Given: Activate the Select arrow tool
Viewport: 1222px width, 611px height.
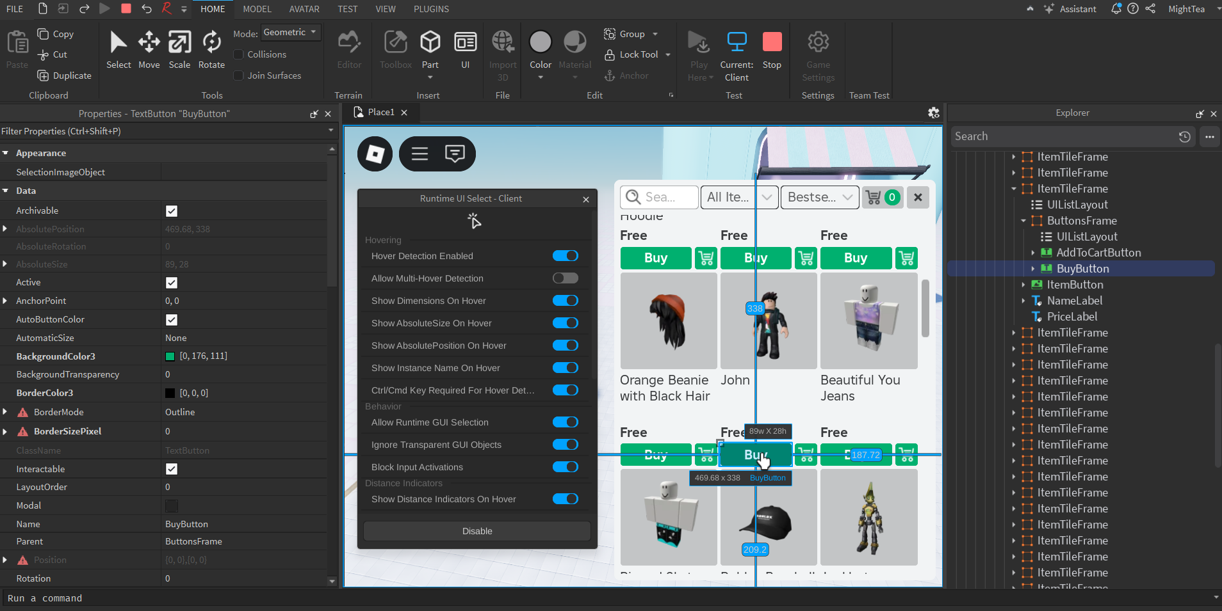Looking at the screenshot, I should click(x=118, y=49).
